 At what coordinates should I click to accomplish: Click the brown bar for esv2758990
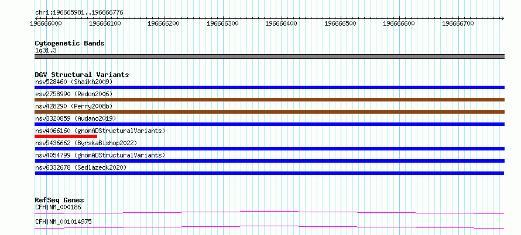[x=269, y=100]
